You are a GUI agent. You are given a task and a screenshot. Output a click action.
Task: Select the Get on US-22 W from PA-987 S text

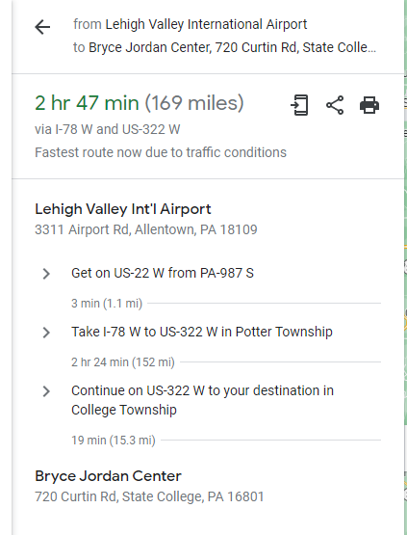point(163,274)
